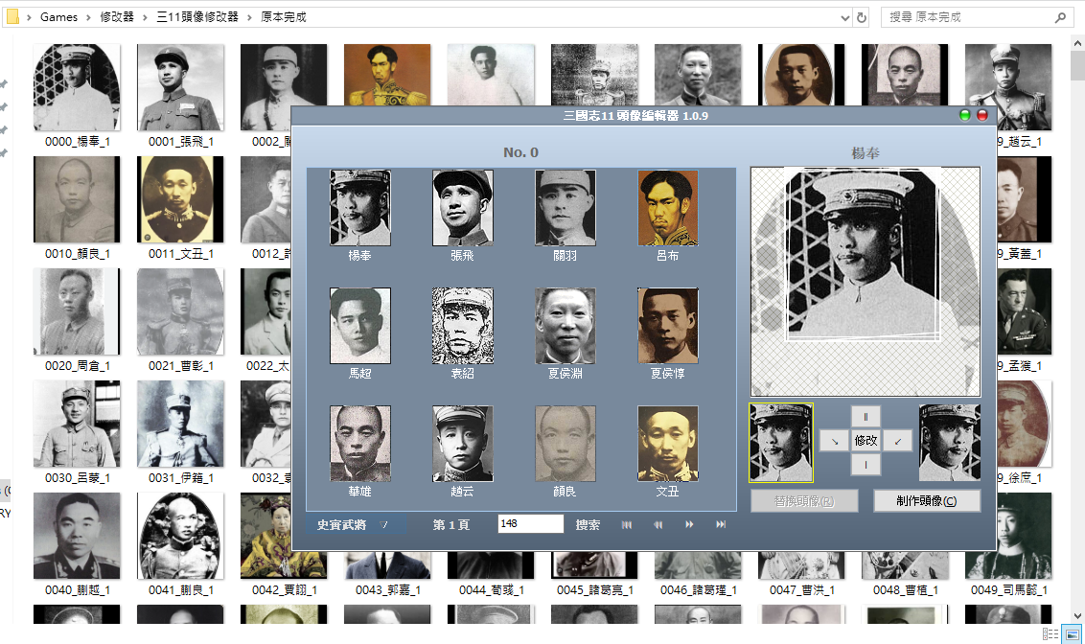
Task: Click the 搜索 search button
Action: coord(589,525)
